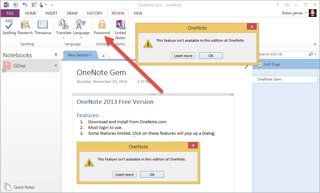Open linton james account dropdown
Viewport: 320px width, 193px height.
(x=306, y=13)
